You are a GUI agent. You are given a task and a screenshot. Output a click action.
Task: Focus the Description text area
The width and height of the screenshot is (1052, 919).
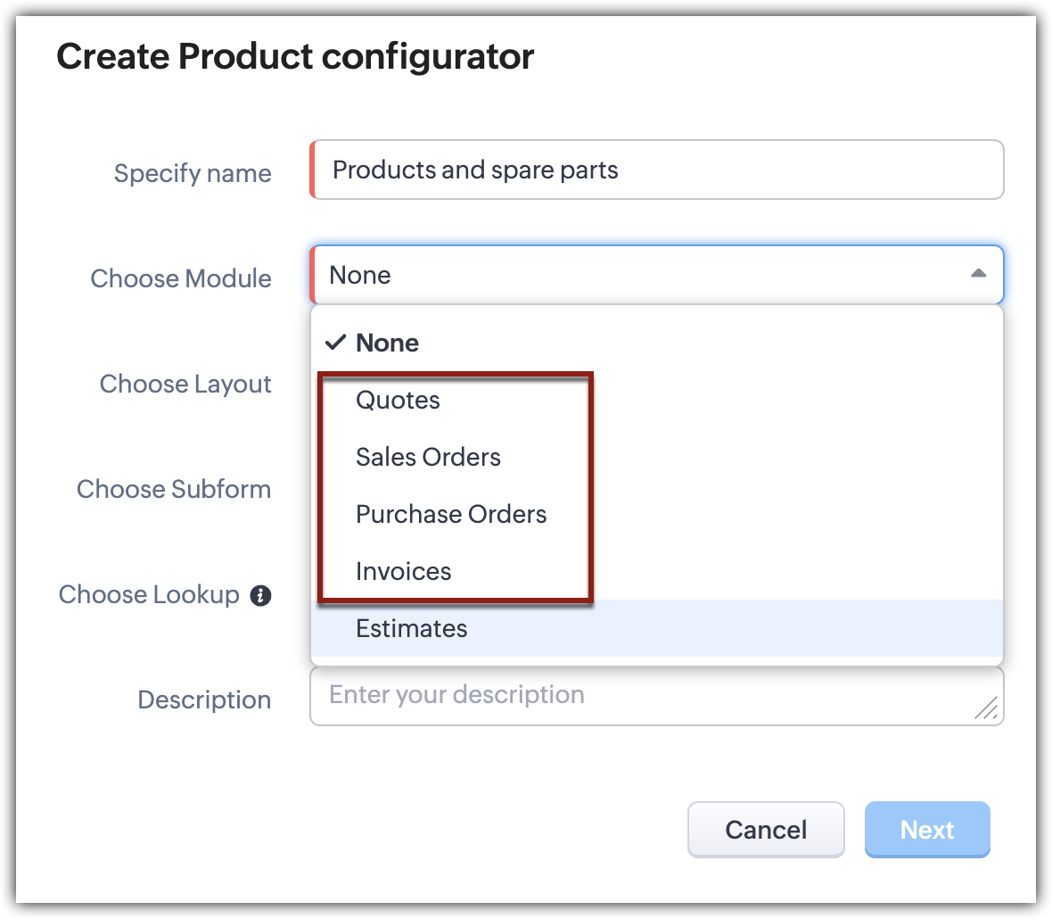(x=642, y=696)
